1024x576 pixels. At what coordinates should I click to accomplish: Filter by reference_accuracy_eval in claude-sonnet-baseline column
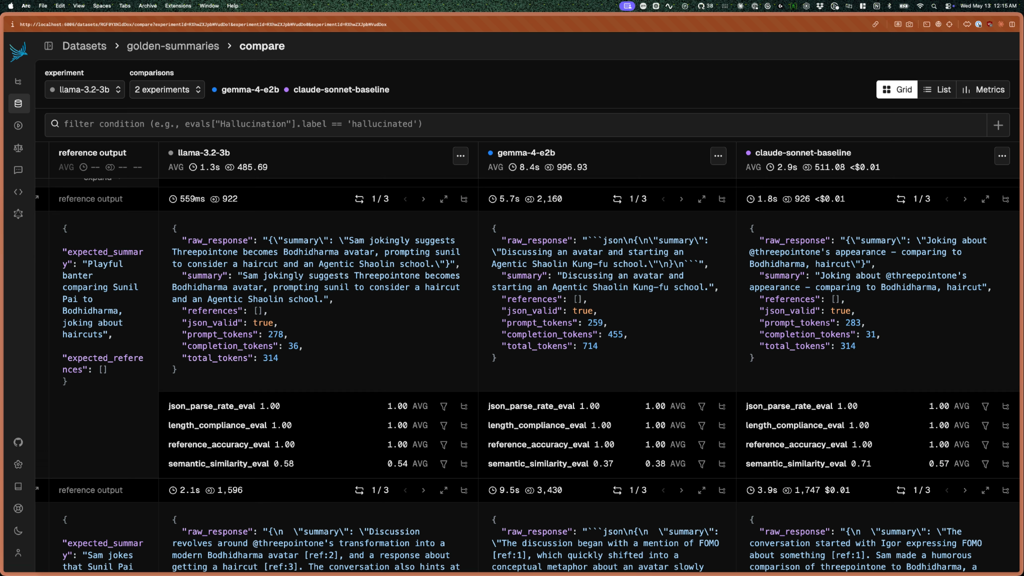(985, 445)
